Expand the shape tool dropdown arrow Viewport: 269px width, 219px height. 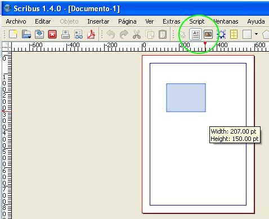(256, 34)
